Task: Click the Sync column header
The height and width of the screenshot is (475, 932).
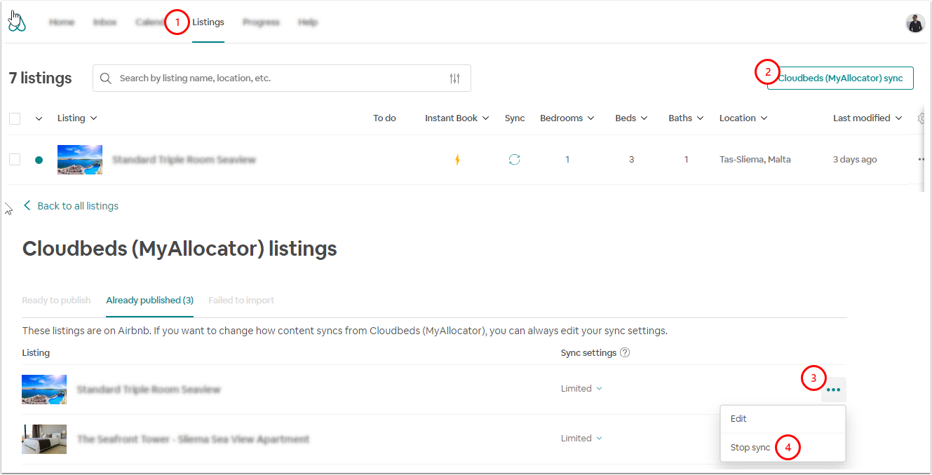Action: tap(515, 118)
